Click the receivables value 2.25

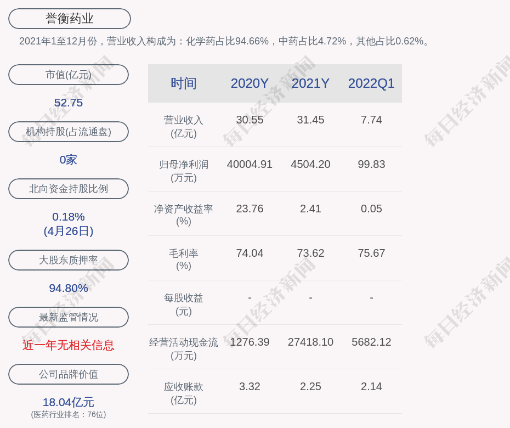coord(310,387)
